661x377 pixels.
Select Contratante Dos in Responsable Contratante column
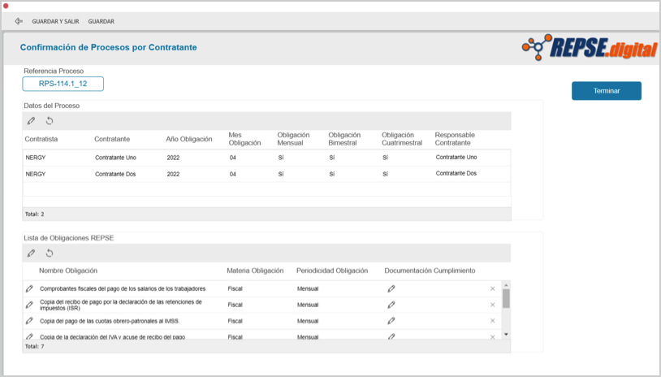(456, 173)
